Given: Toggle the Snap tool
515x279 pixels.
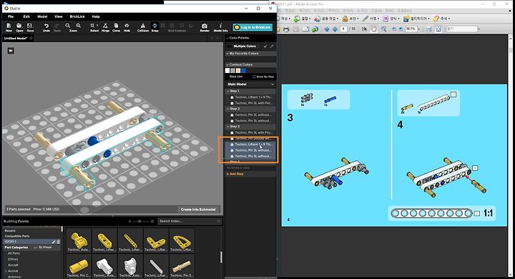Looking at the screenshot, I should [x=154, y=27].
